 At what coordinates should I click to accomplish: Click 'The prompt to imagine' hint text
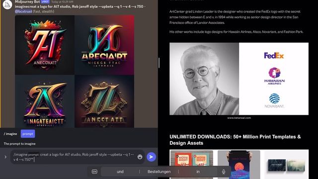(x=19, y=144)
